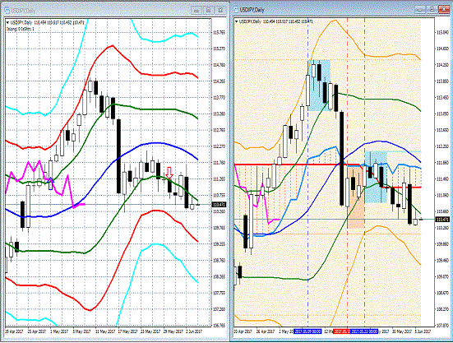453x343 pixels.
Task: Select the upper light-blue rectangle near chart peak
Action: point(319,86)
